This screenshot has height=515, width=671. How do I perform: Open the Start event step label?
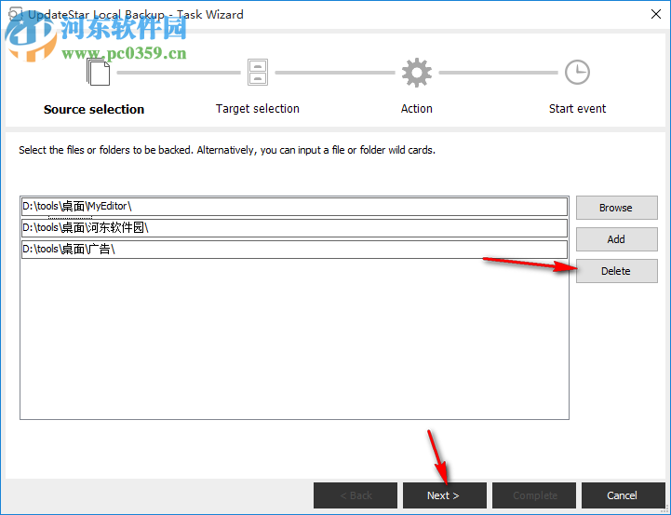577,109
